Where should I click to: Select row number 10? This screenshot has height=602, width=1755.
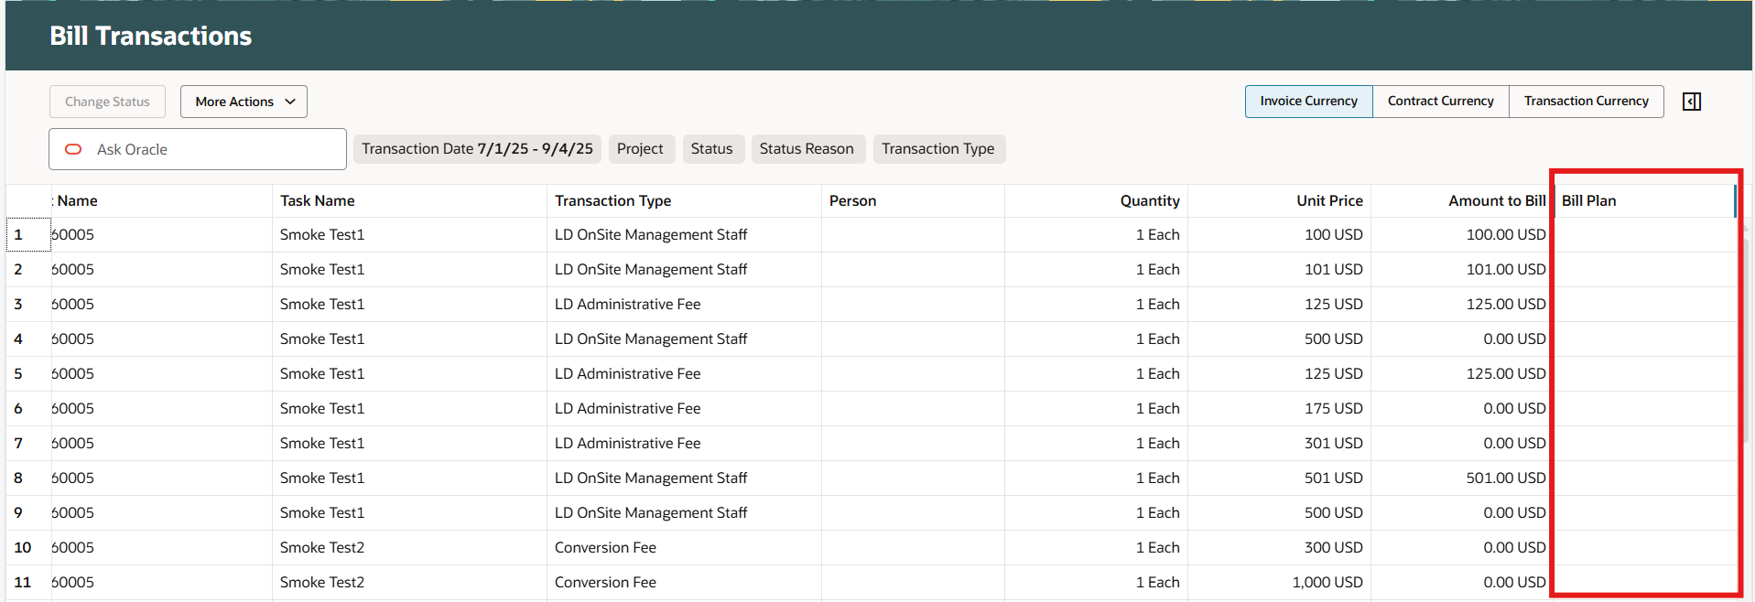click(28, 548)
